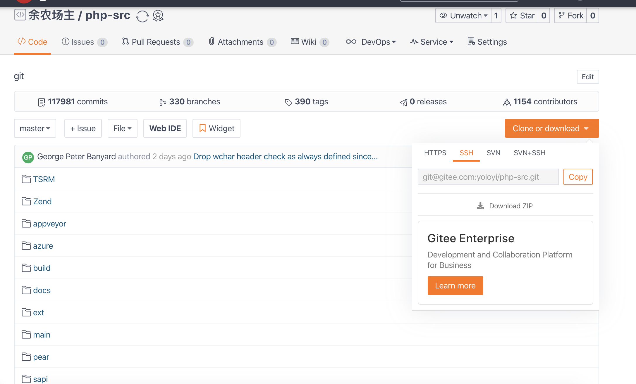Open the 余农场主 owner profile link
636x384 pixels.
point(51,15)
